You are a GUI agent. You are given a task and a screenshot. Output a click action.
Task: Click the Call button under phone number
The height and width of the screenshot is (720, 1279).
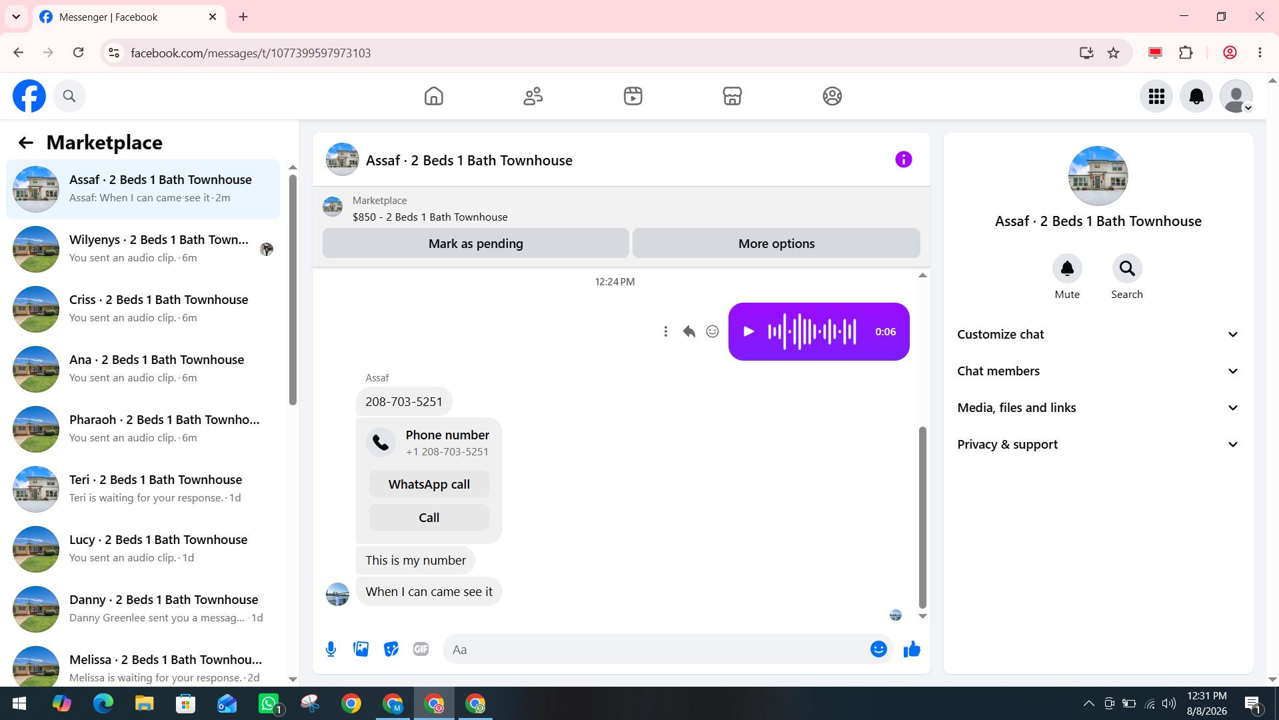429,517
